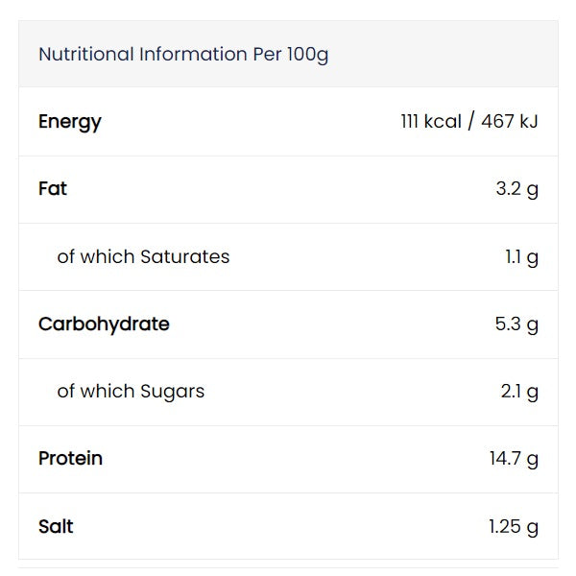Click the Salt row label

56,526
